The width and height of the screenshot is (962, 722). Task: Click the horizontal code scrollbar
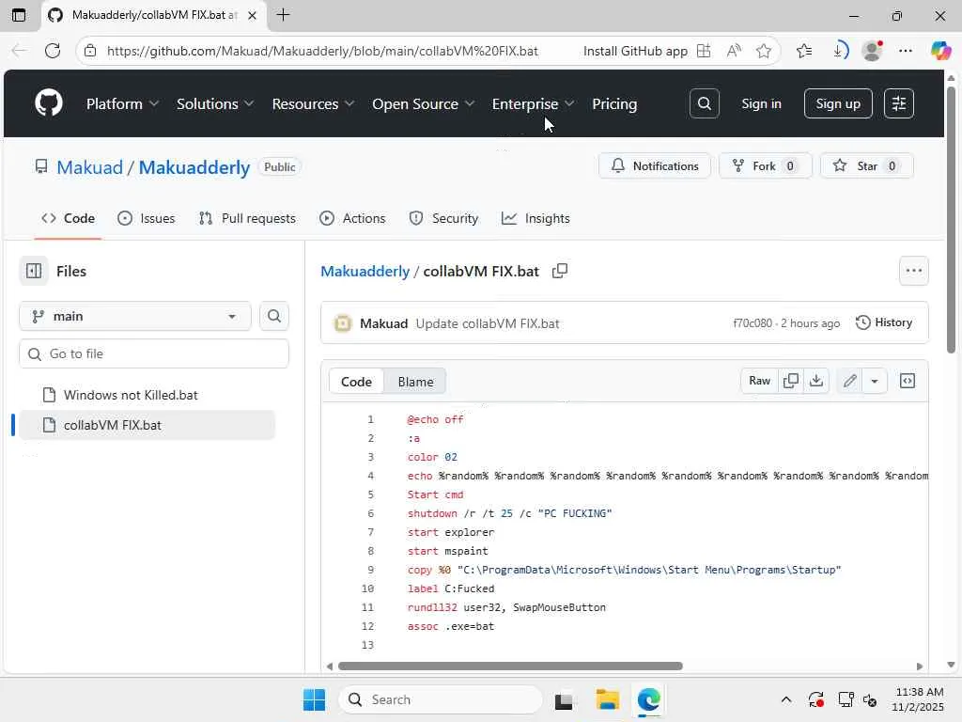510,667
